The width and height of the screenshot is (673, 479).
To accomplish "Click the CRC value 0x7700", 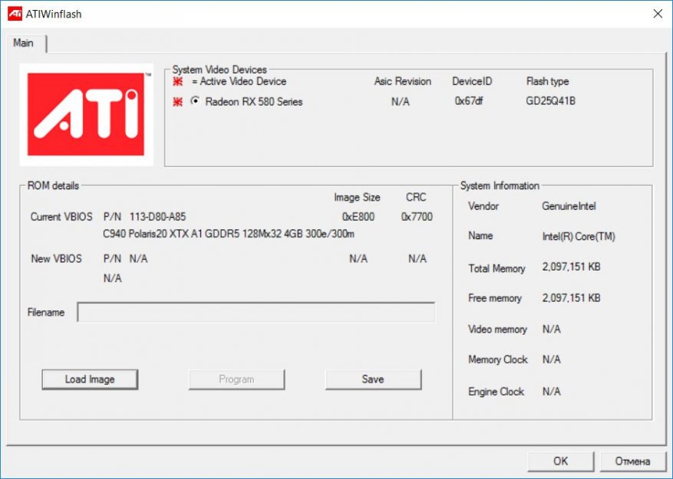I will (417, 217).
